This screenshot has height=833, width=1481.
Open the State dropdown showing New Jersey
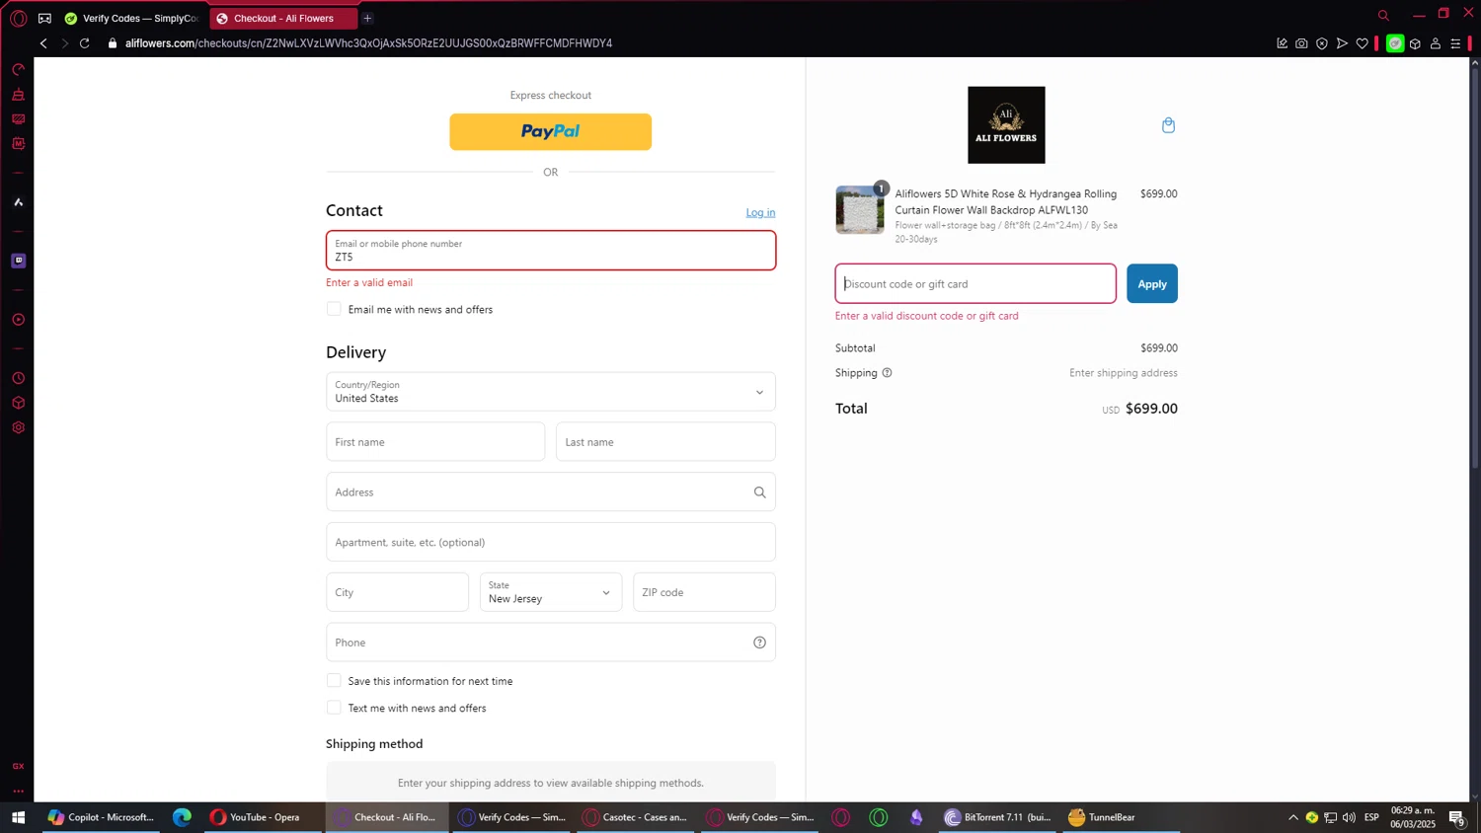pos(551,592)
